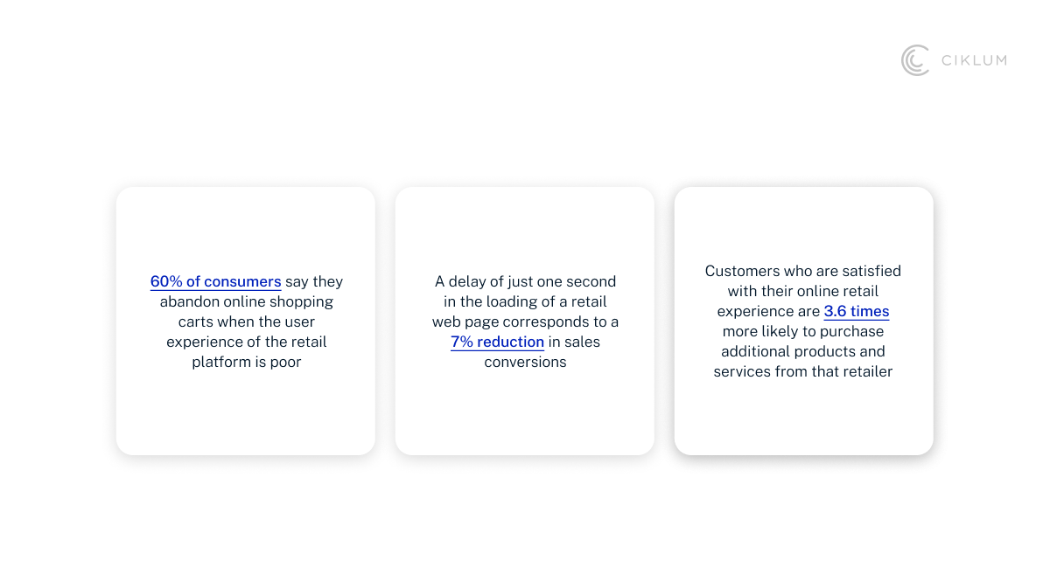Viewport: 1050px width, 581px height.
Task: Click the Ciklum circular logo icon
Action: point(914,60)
